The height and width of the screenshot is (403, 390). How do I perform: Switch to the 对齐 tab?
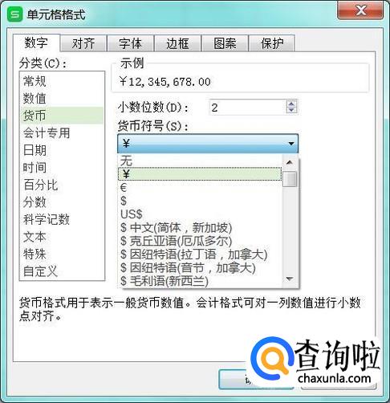coord(83,43)
